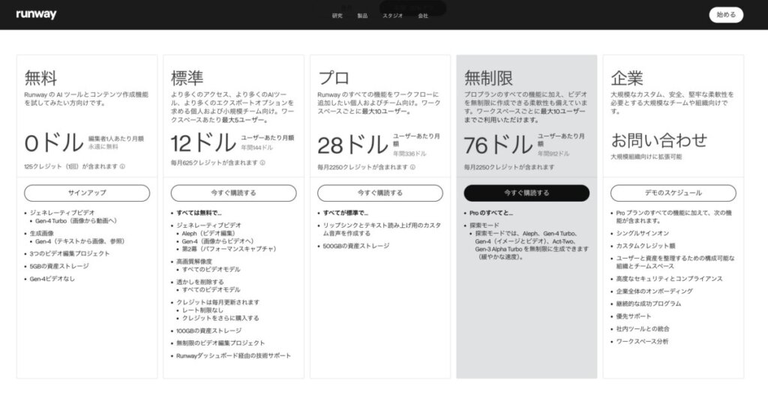
Task: Click the Gen-4ビデオなし feature
Action: [52, 279]
